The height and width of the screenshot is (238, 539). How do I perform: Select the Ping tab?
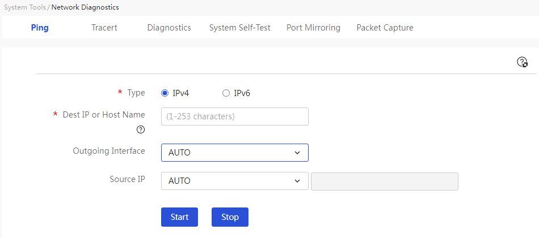(x=40, y=28)
